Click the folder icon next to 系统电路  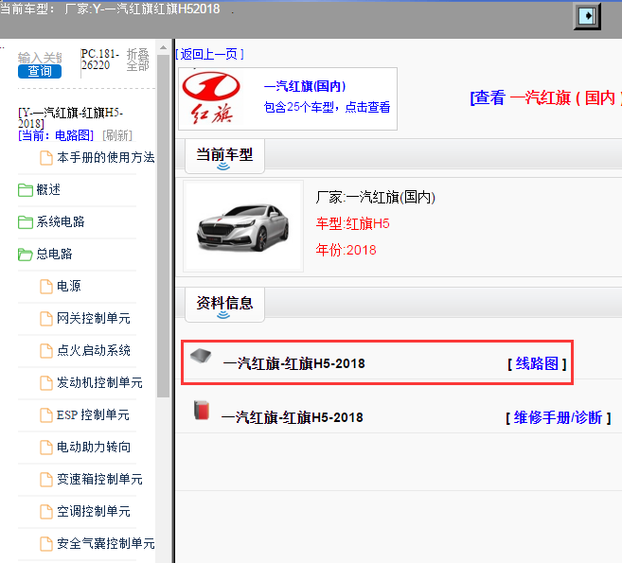click(26, 222)
